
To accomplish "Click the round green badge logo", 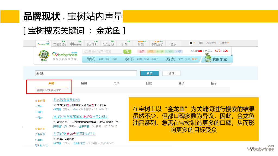I will pyautogui.click(x=44, y=56).
